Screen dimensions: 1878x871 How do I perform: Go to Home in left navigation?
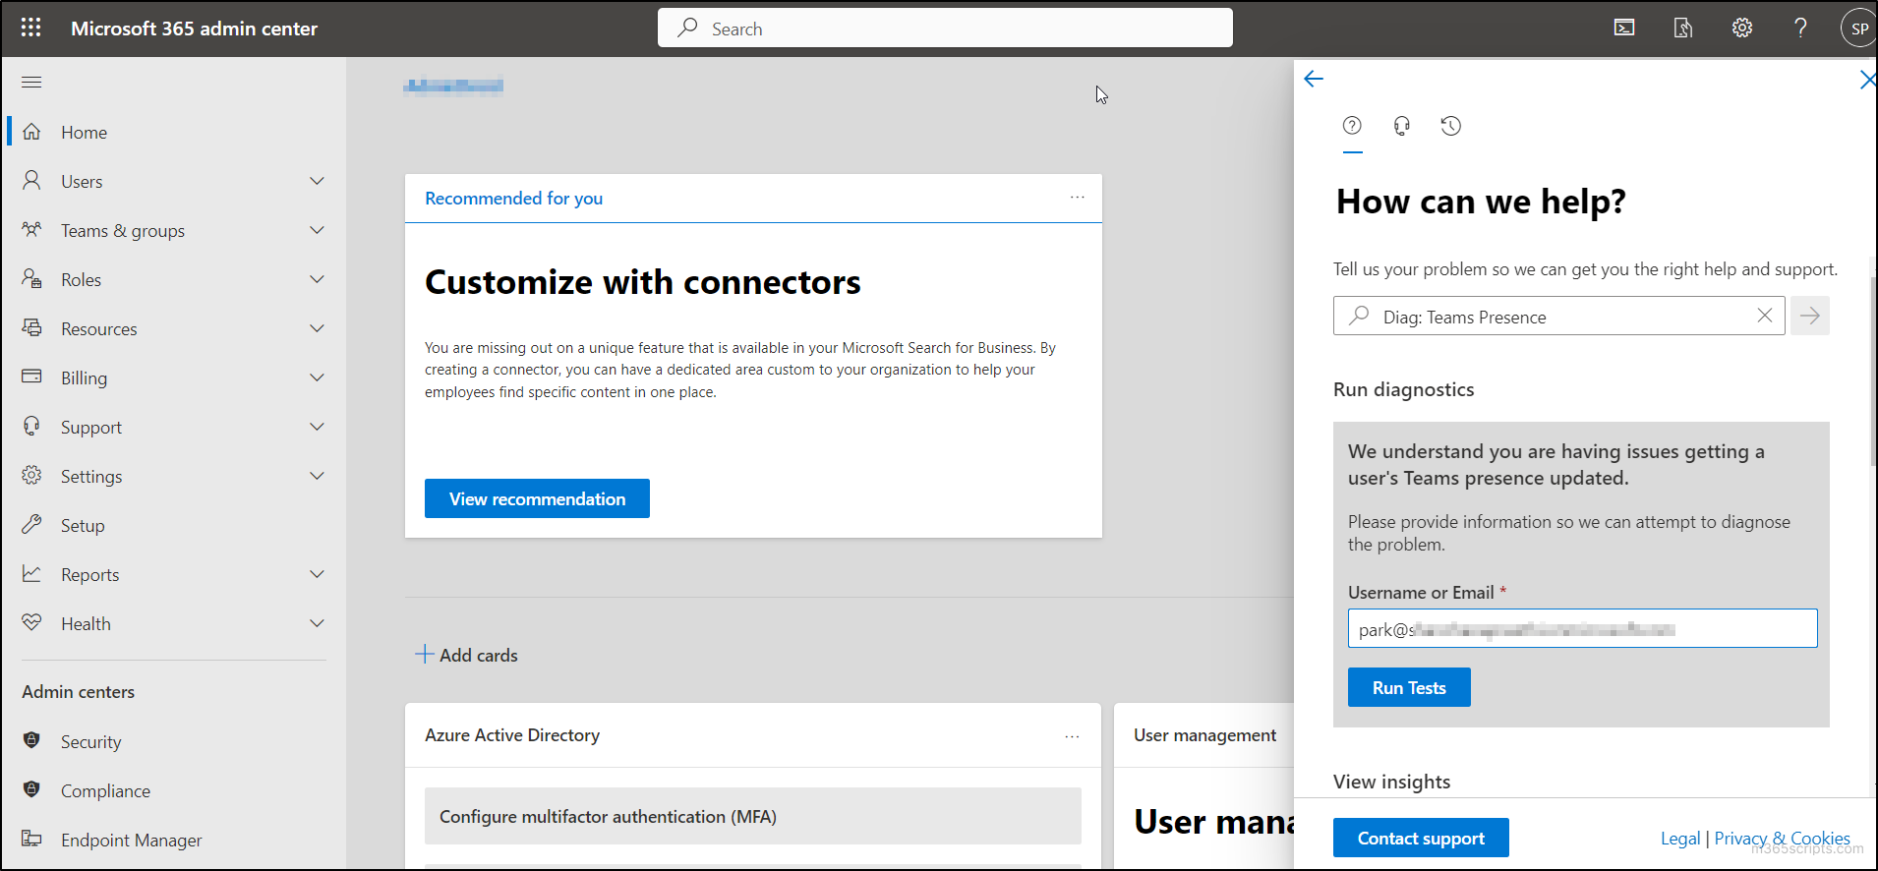[x=84, y=132]
